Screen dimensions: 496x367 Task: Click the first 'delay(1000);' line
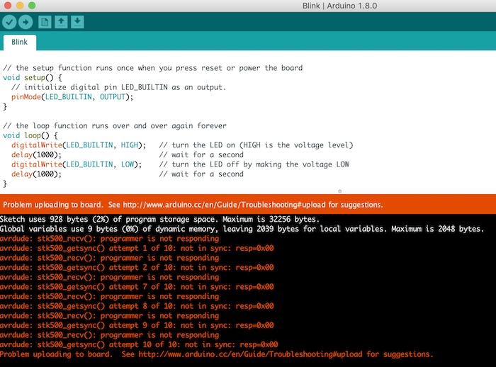[x=36, y=154]
